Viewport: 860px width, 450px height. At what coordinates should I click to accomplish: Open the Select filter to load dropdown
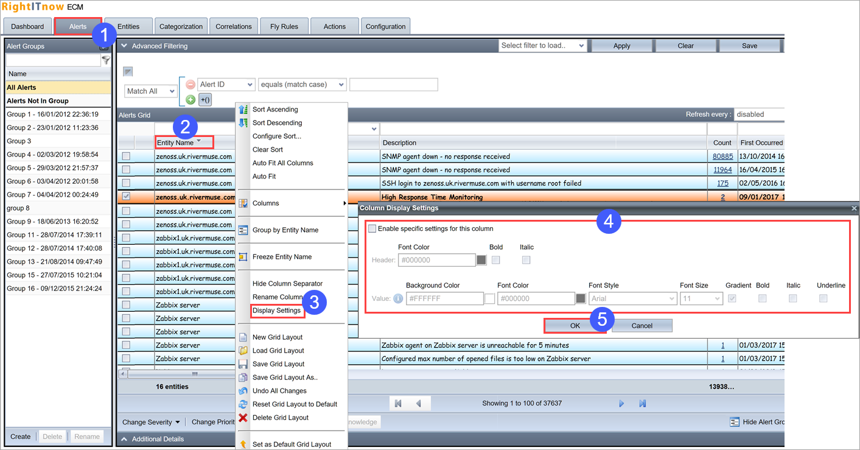point(543,46)
